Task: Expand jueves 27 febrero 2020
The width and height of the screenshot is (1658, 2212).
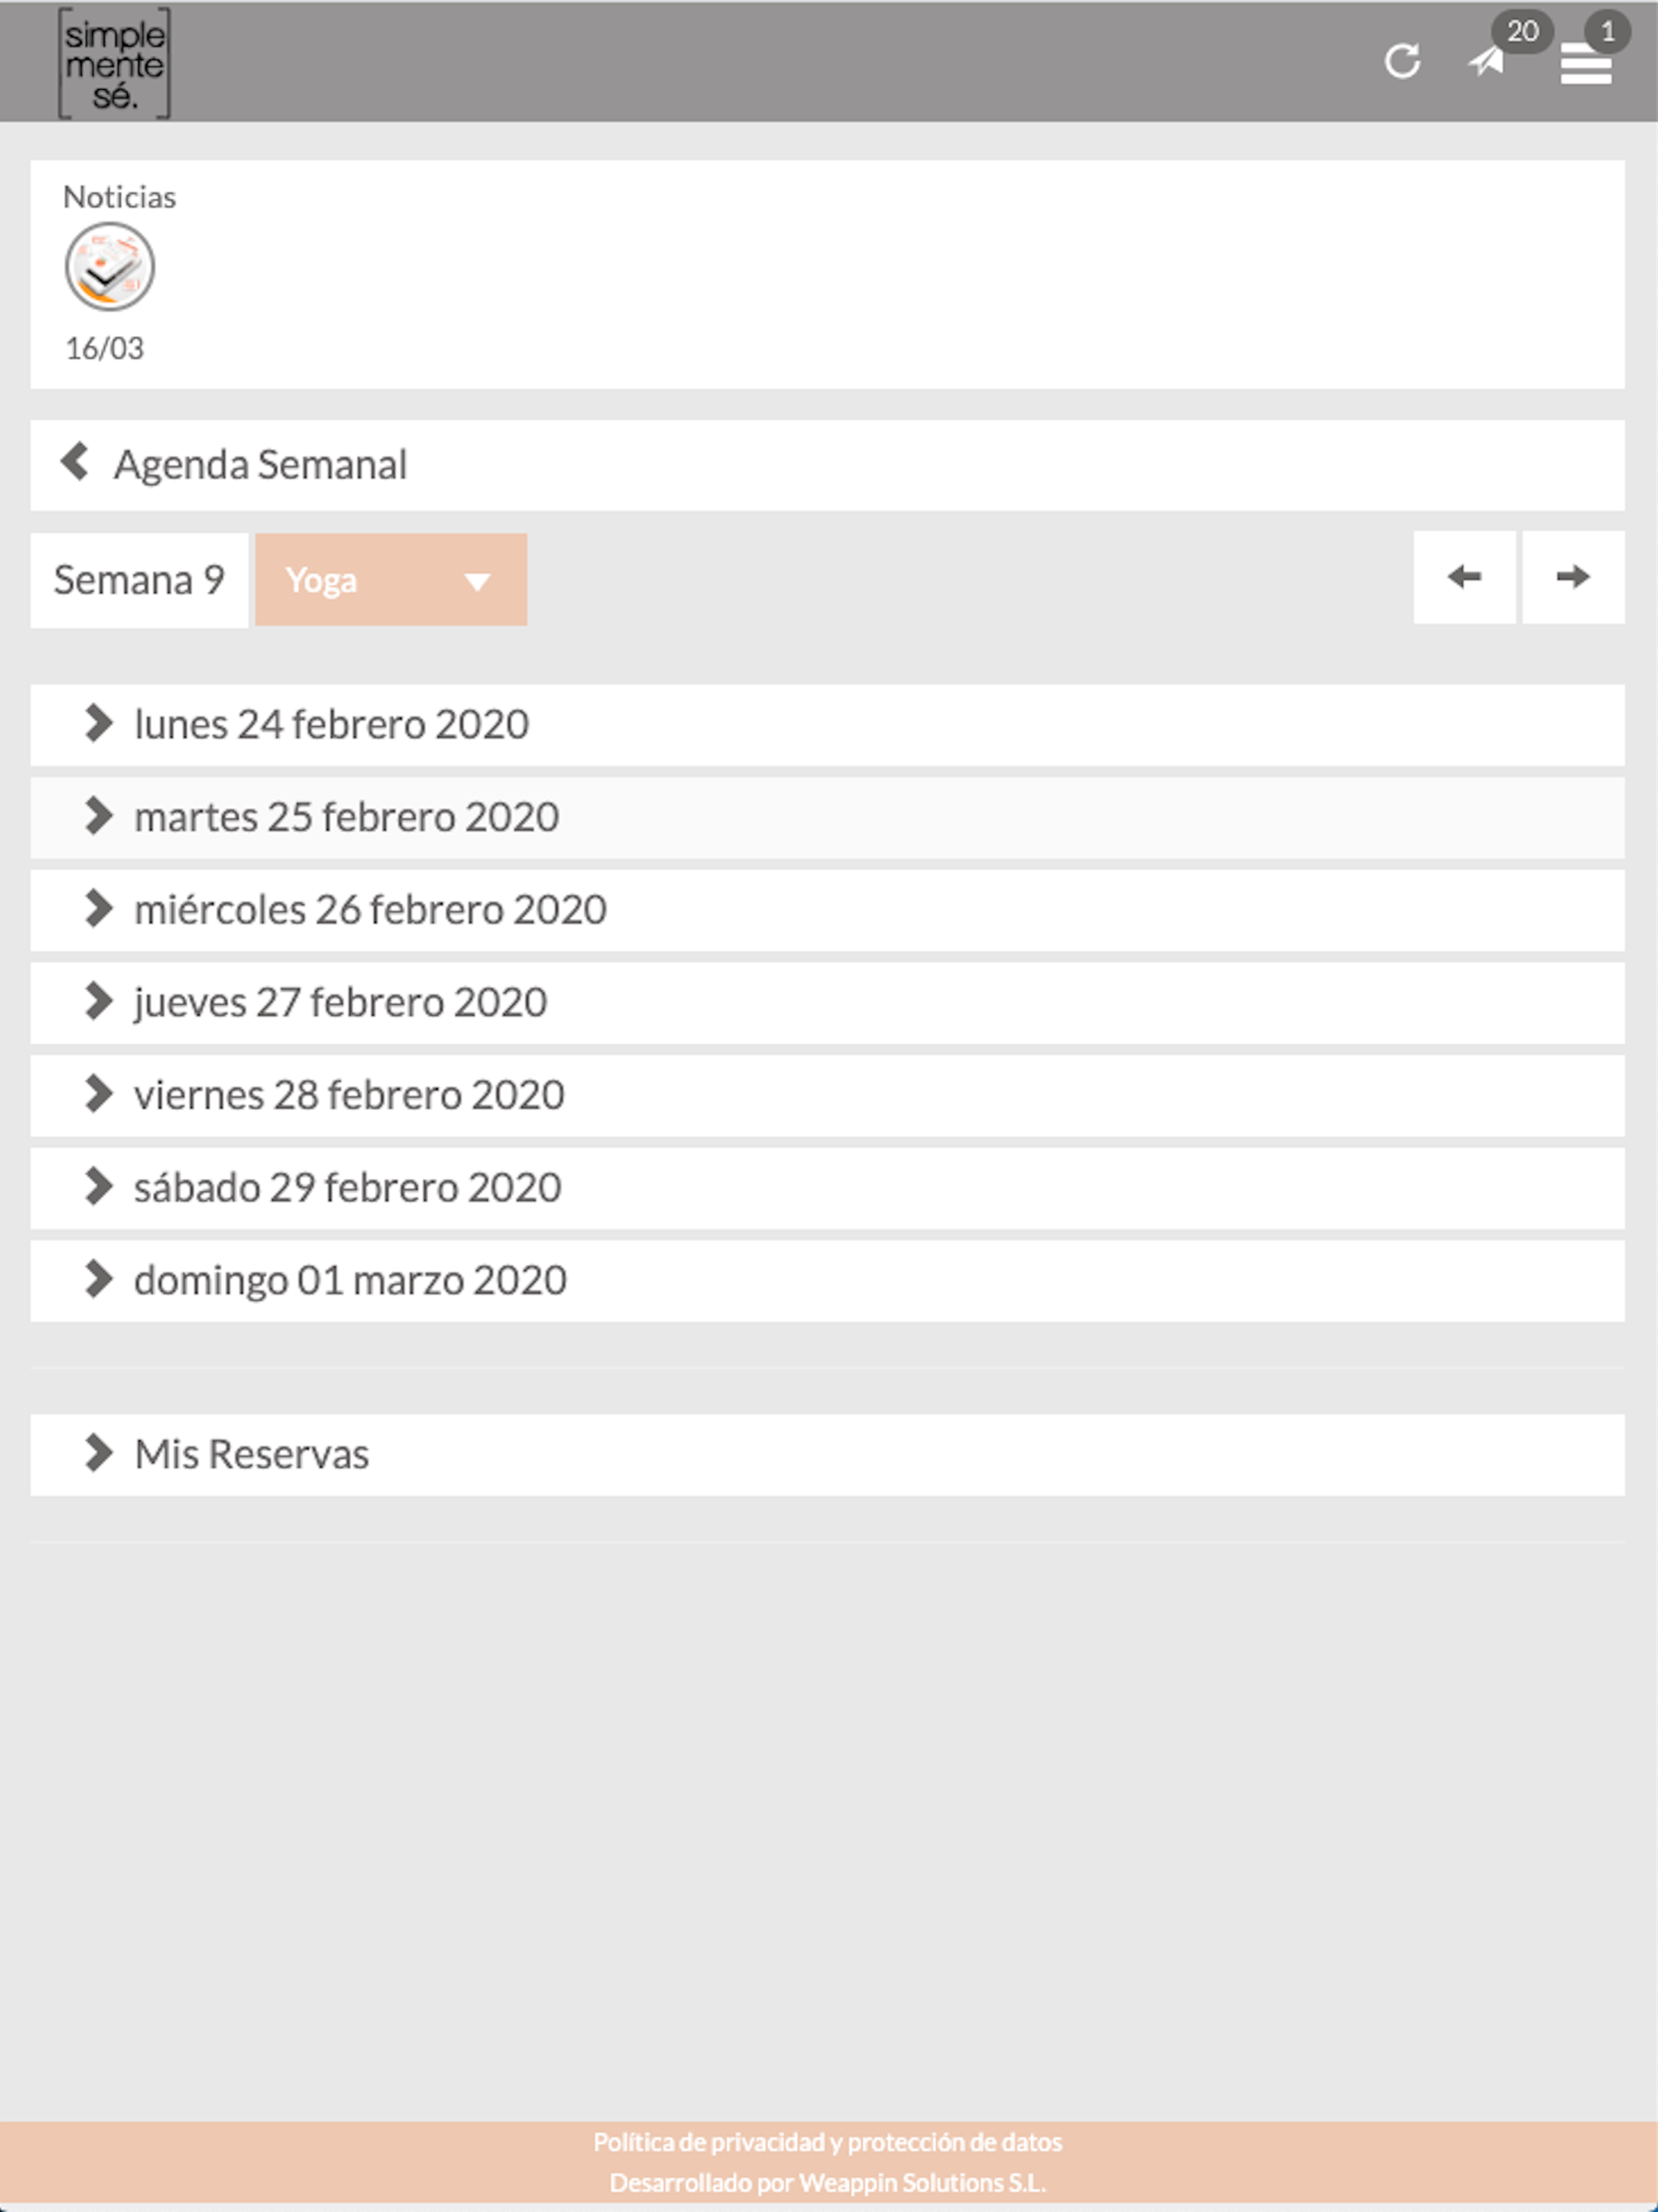Action: (827, 1003)
